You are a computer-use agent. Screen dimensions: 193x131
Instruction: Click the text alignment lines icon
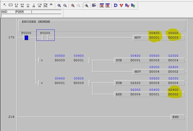[94, 5]
